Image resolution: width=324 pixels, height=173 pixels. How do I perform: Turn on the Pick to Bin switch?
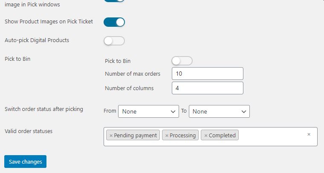click(x=182, y=61)
